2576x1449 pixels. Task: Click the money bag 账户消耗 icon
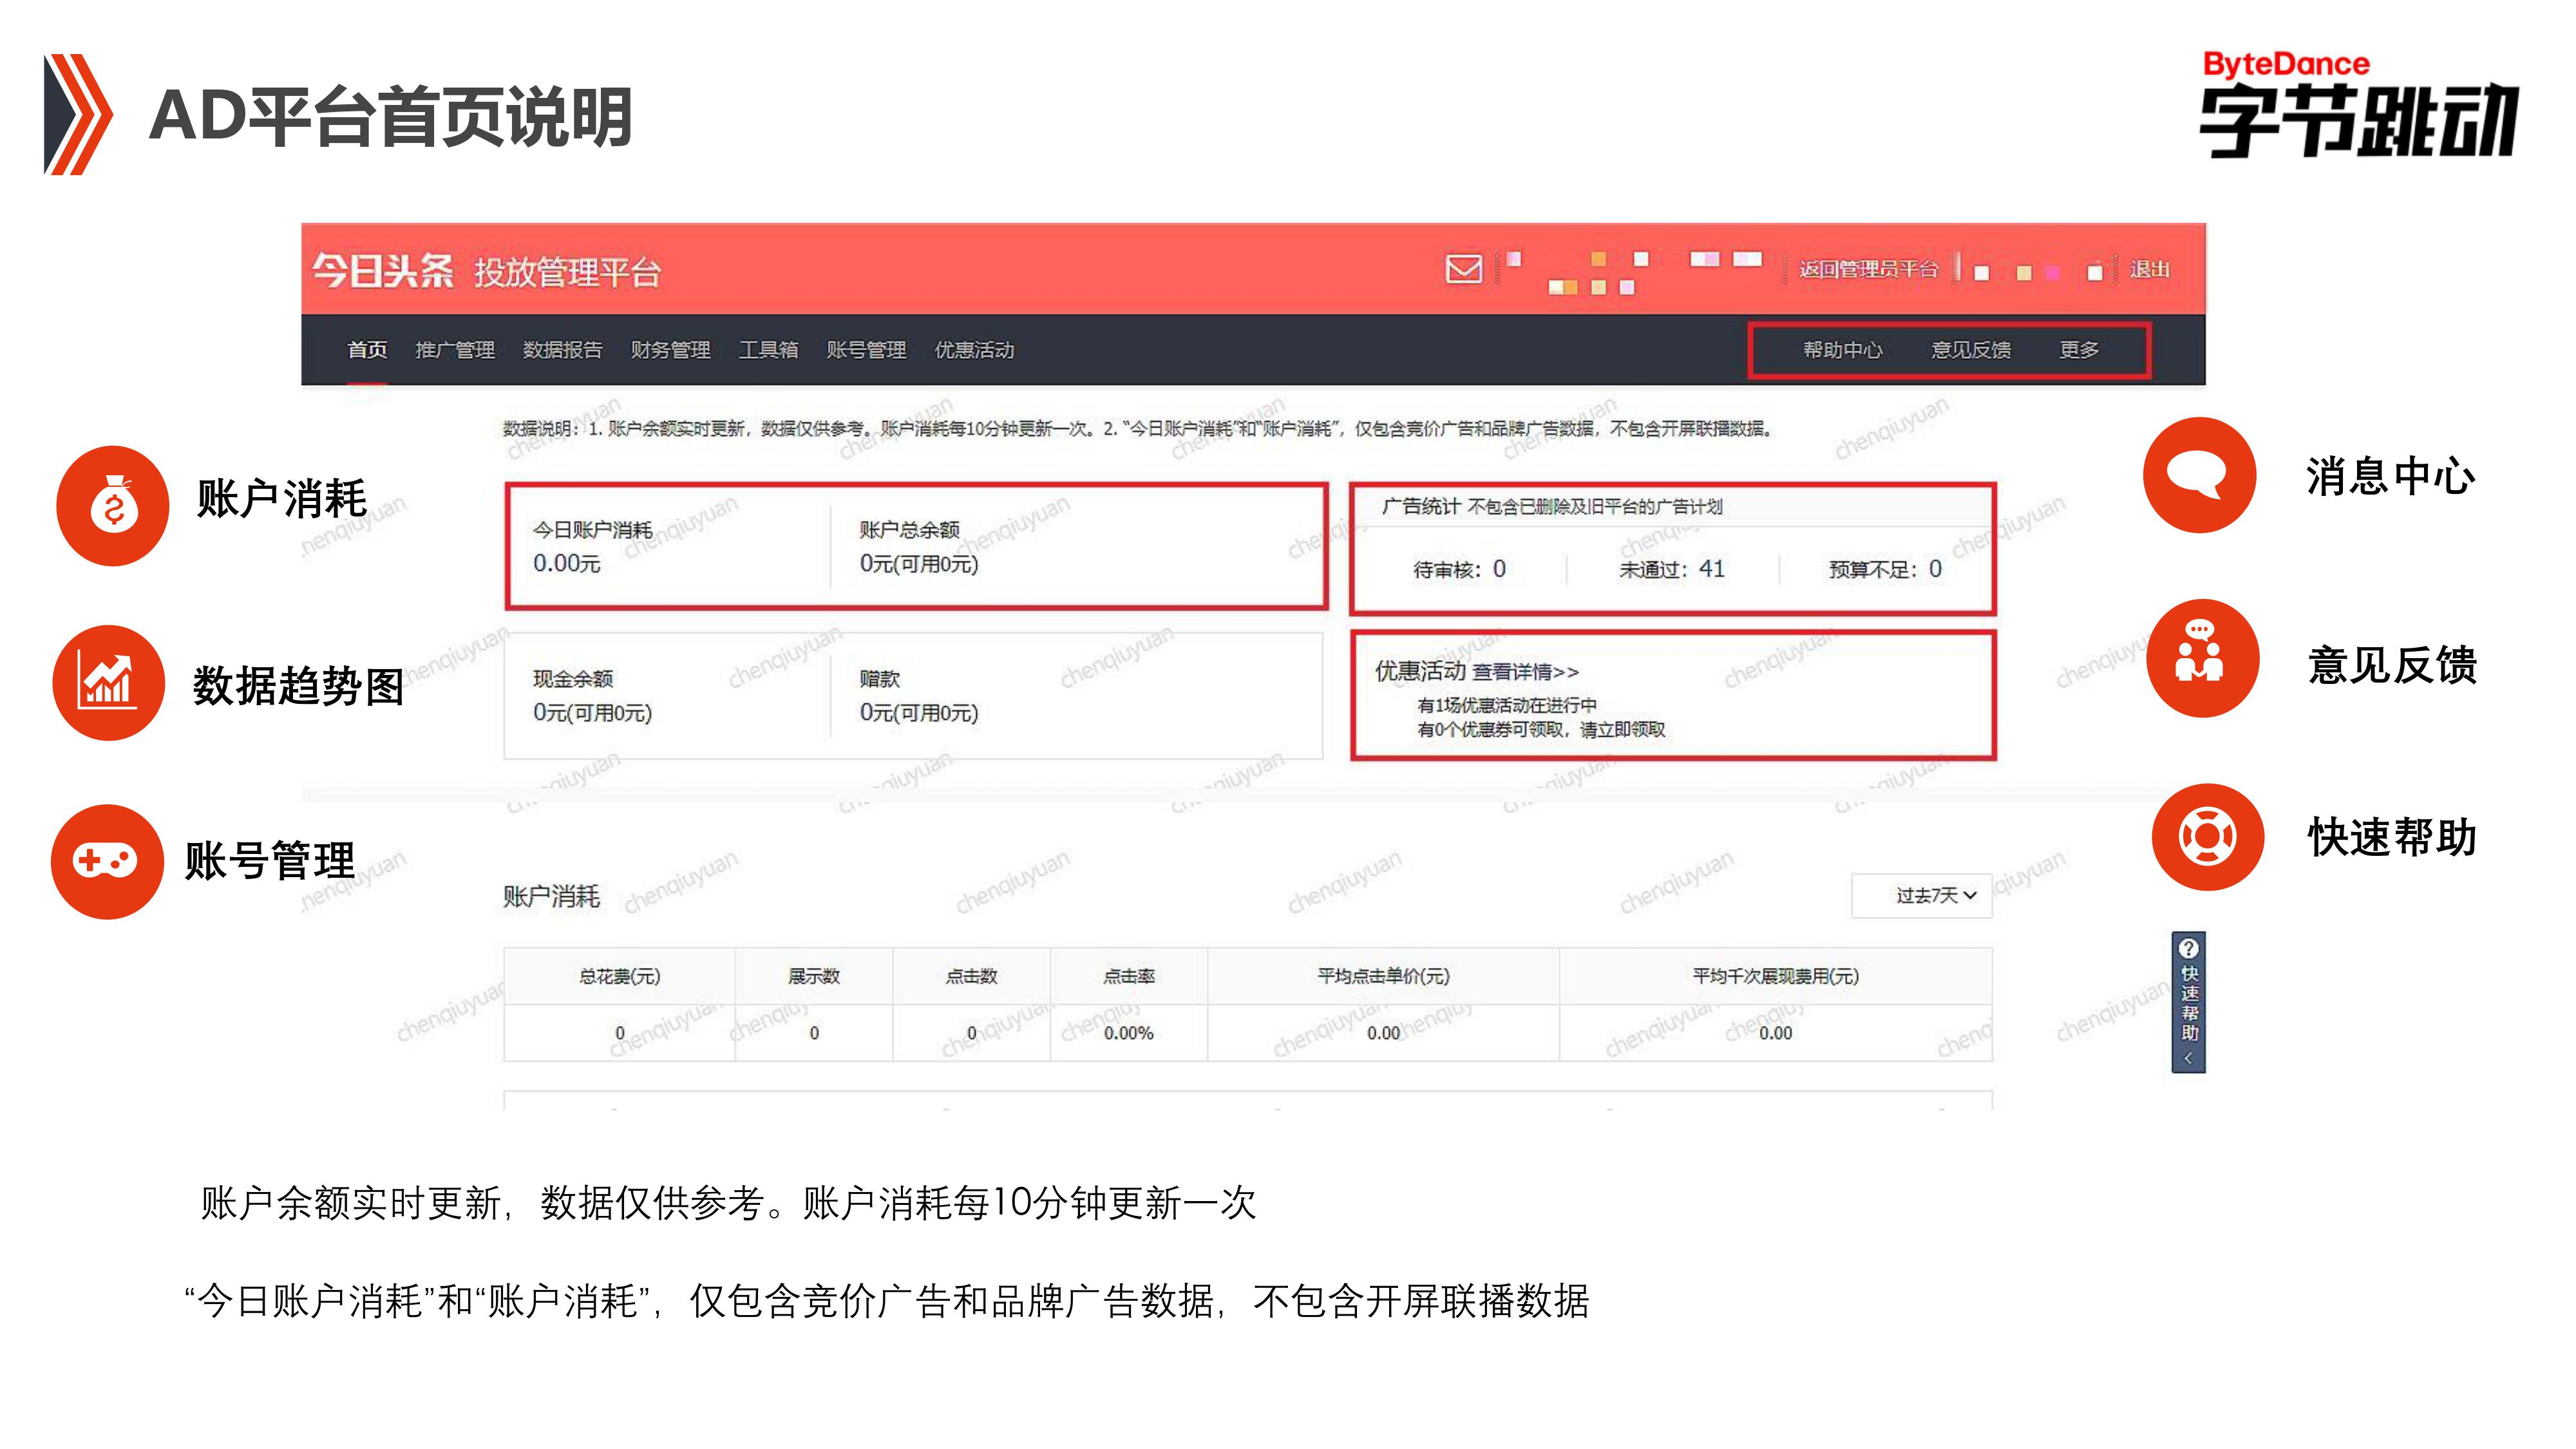tap(113, 506)
